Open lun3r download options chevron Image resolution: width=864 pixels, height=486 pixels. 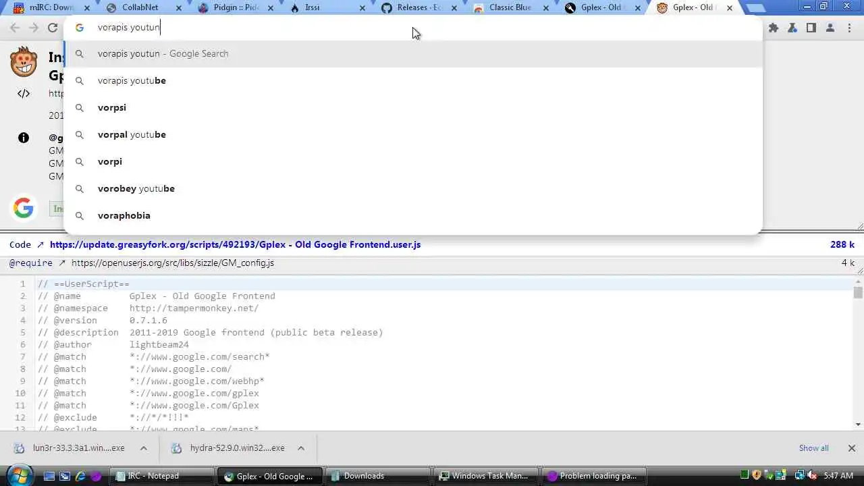(143, 448)
